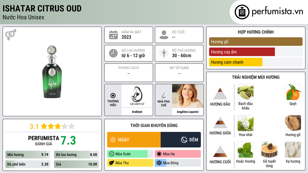
Task: Click the Hương đầu pyramid icon
Action: tap(220, 94)
